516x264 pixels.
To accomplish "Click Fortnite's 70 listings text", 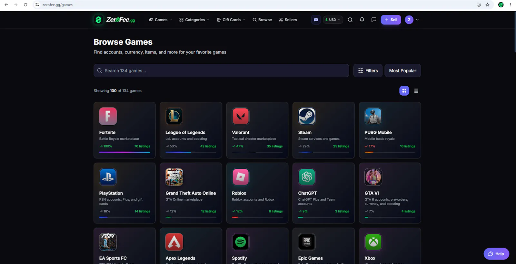I will pyautogui.click(x=142, y=146).
